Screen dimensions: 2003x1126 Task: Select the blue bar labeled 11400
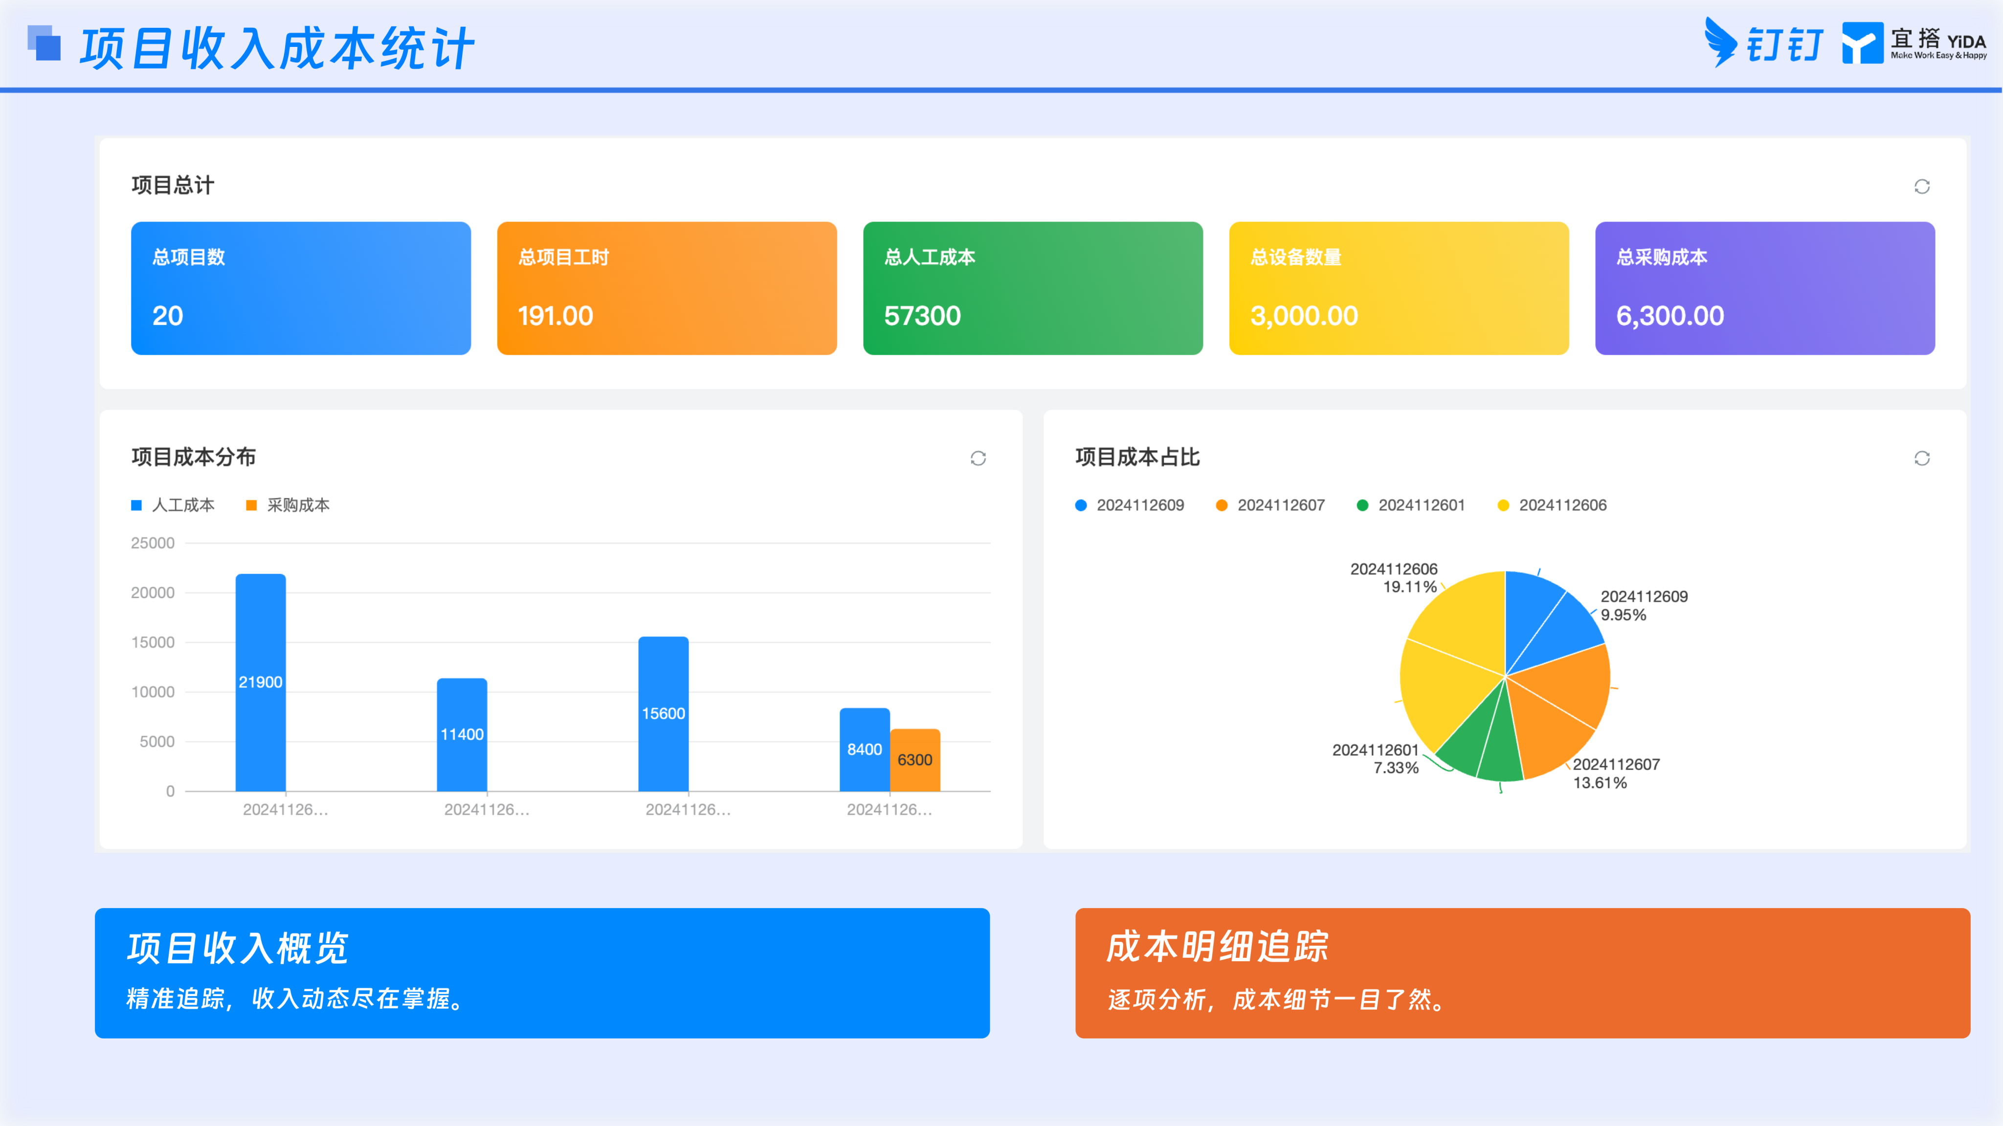coord(462,735)
